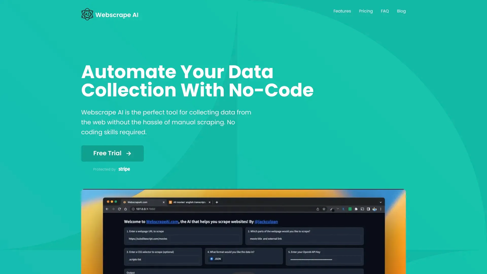Open the profile avatar in the demo browser

(375, 209)
